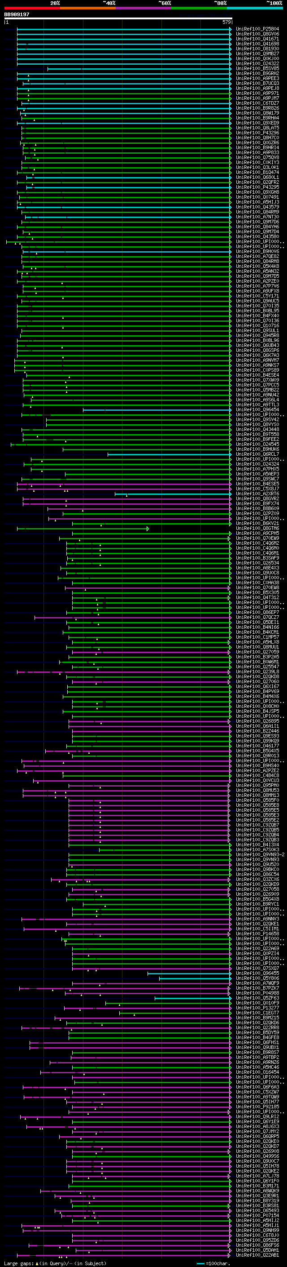Viewport: 287px width, 1267px height.
Task: Select hit UniRef100_Q8GV06
Action: [x=257, y=34]
